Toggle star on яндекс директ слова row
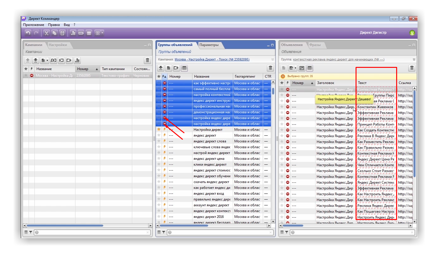 [159, 141]
